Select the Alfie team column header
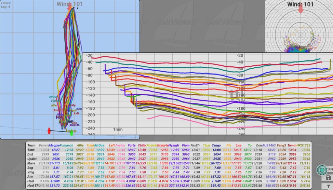 click(80, 145)
